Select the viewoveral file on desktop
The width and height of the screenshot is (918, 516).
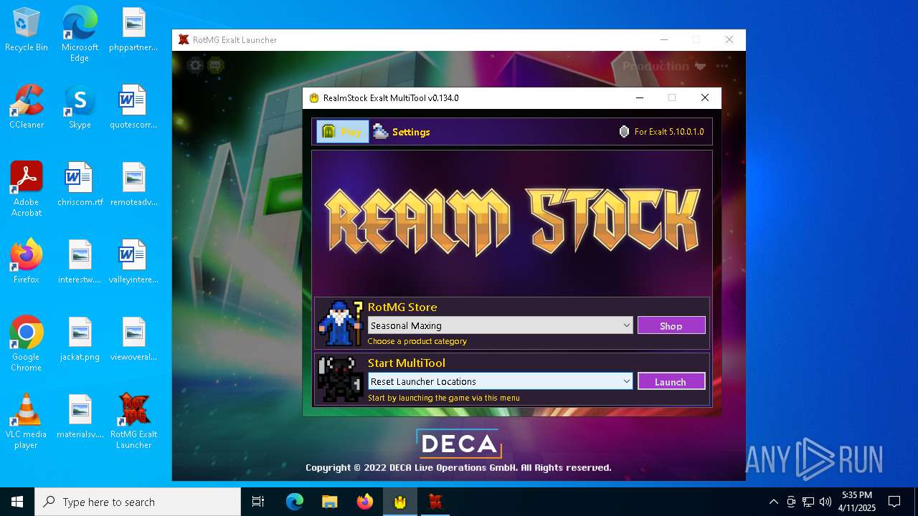133,340
